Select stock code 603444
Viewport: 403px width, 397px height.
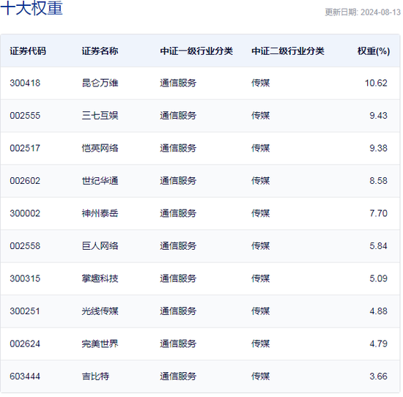coord(25,376)
